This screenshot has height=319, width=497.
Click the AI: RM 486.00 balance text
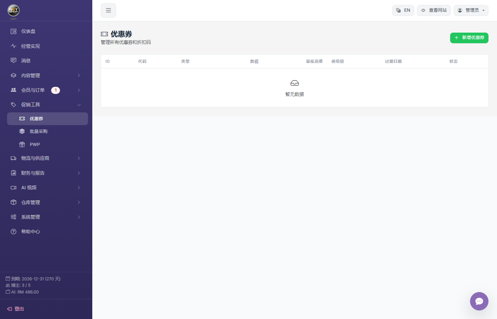coord(22,292)
